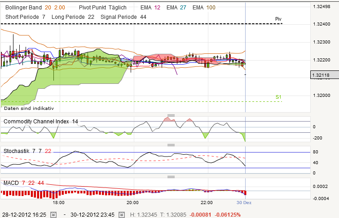This screenshot has height=218, width=339.
Task: Click the current price tag 1.32118
Action: pyautogui.click(x=325, y=75)
